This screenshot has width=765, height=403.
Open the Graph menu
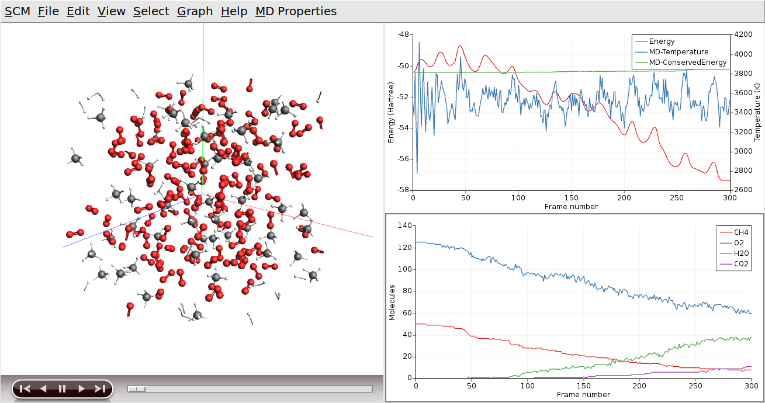pyautogui.click(x=194, y=11)
